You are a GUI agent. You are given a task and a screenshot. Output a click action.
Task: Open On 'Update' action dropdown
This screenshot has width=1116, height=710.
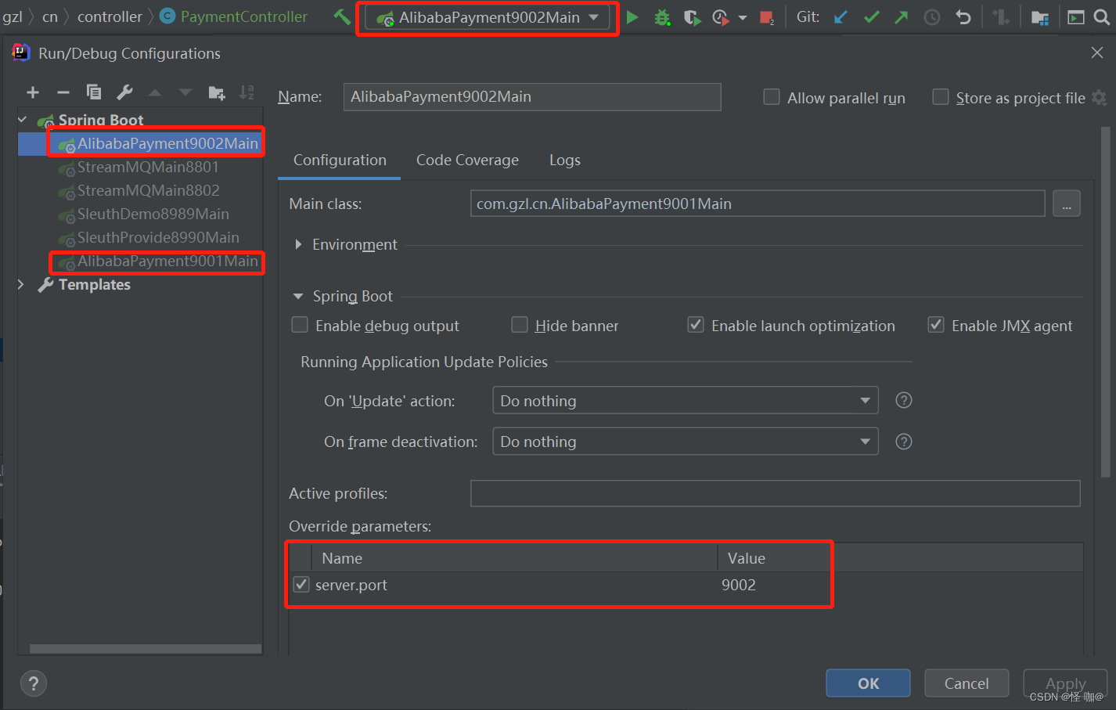(x=686, y=400)
